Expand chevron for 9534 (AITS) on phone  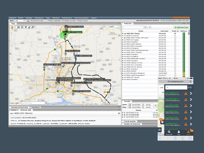pos(191,106)
